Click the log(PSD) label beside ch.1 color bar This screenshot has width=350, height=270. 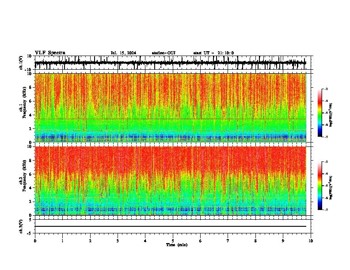tap(331, 115)
